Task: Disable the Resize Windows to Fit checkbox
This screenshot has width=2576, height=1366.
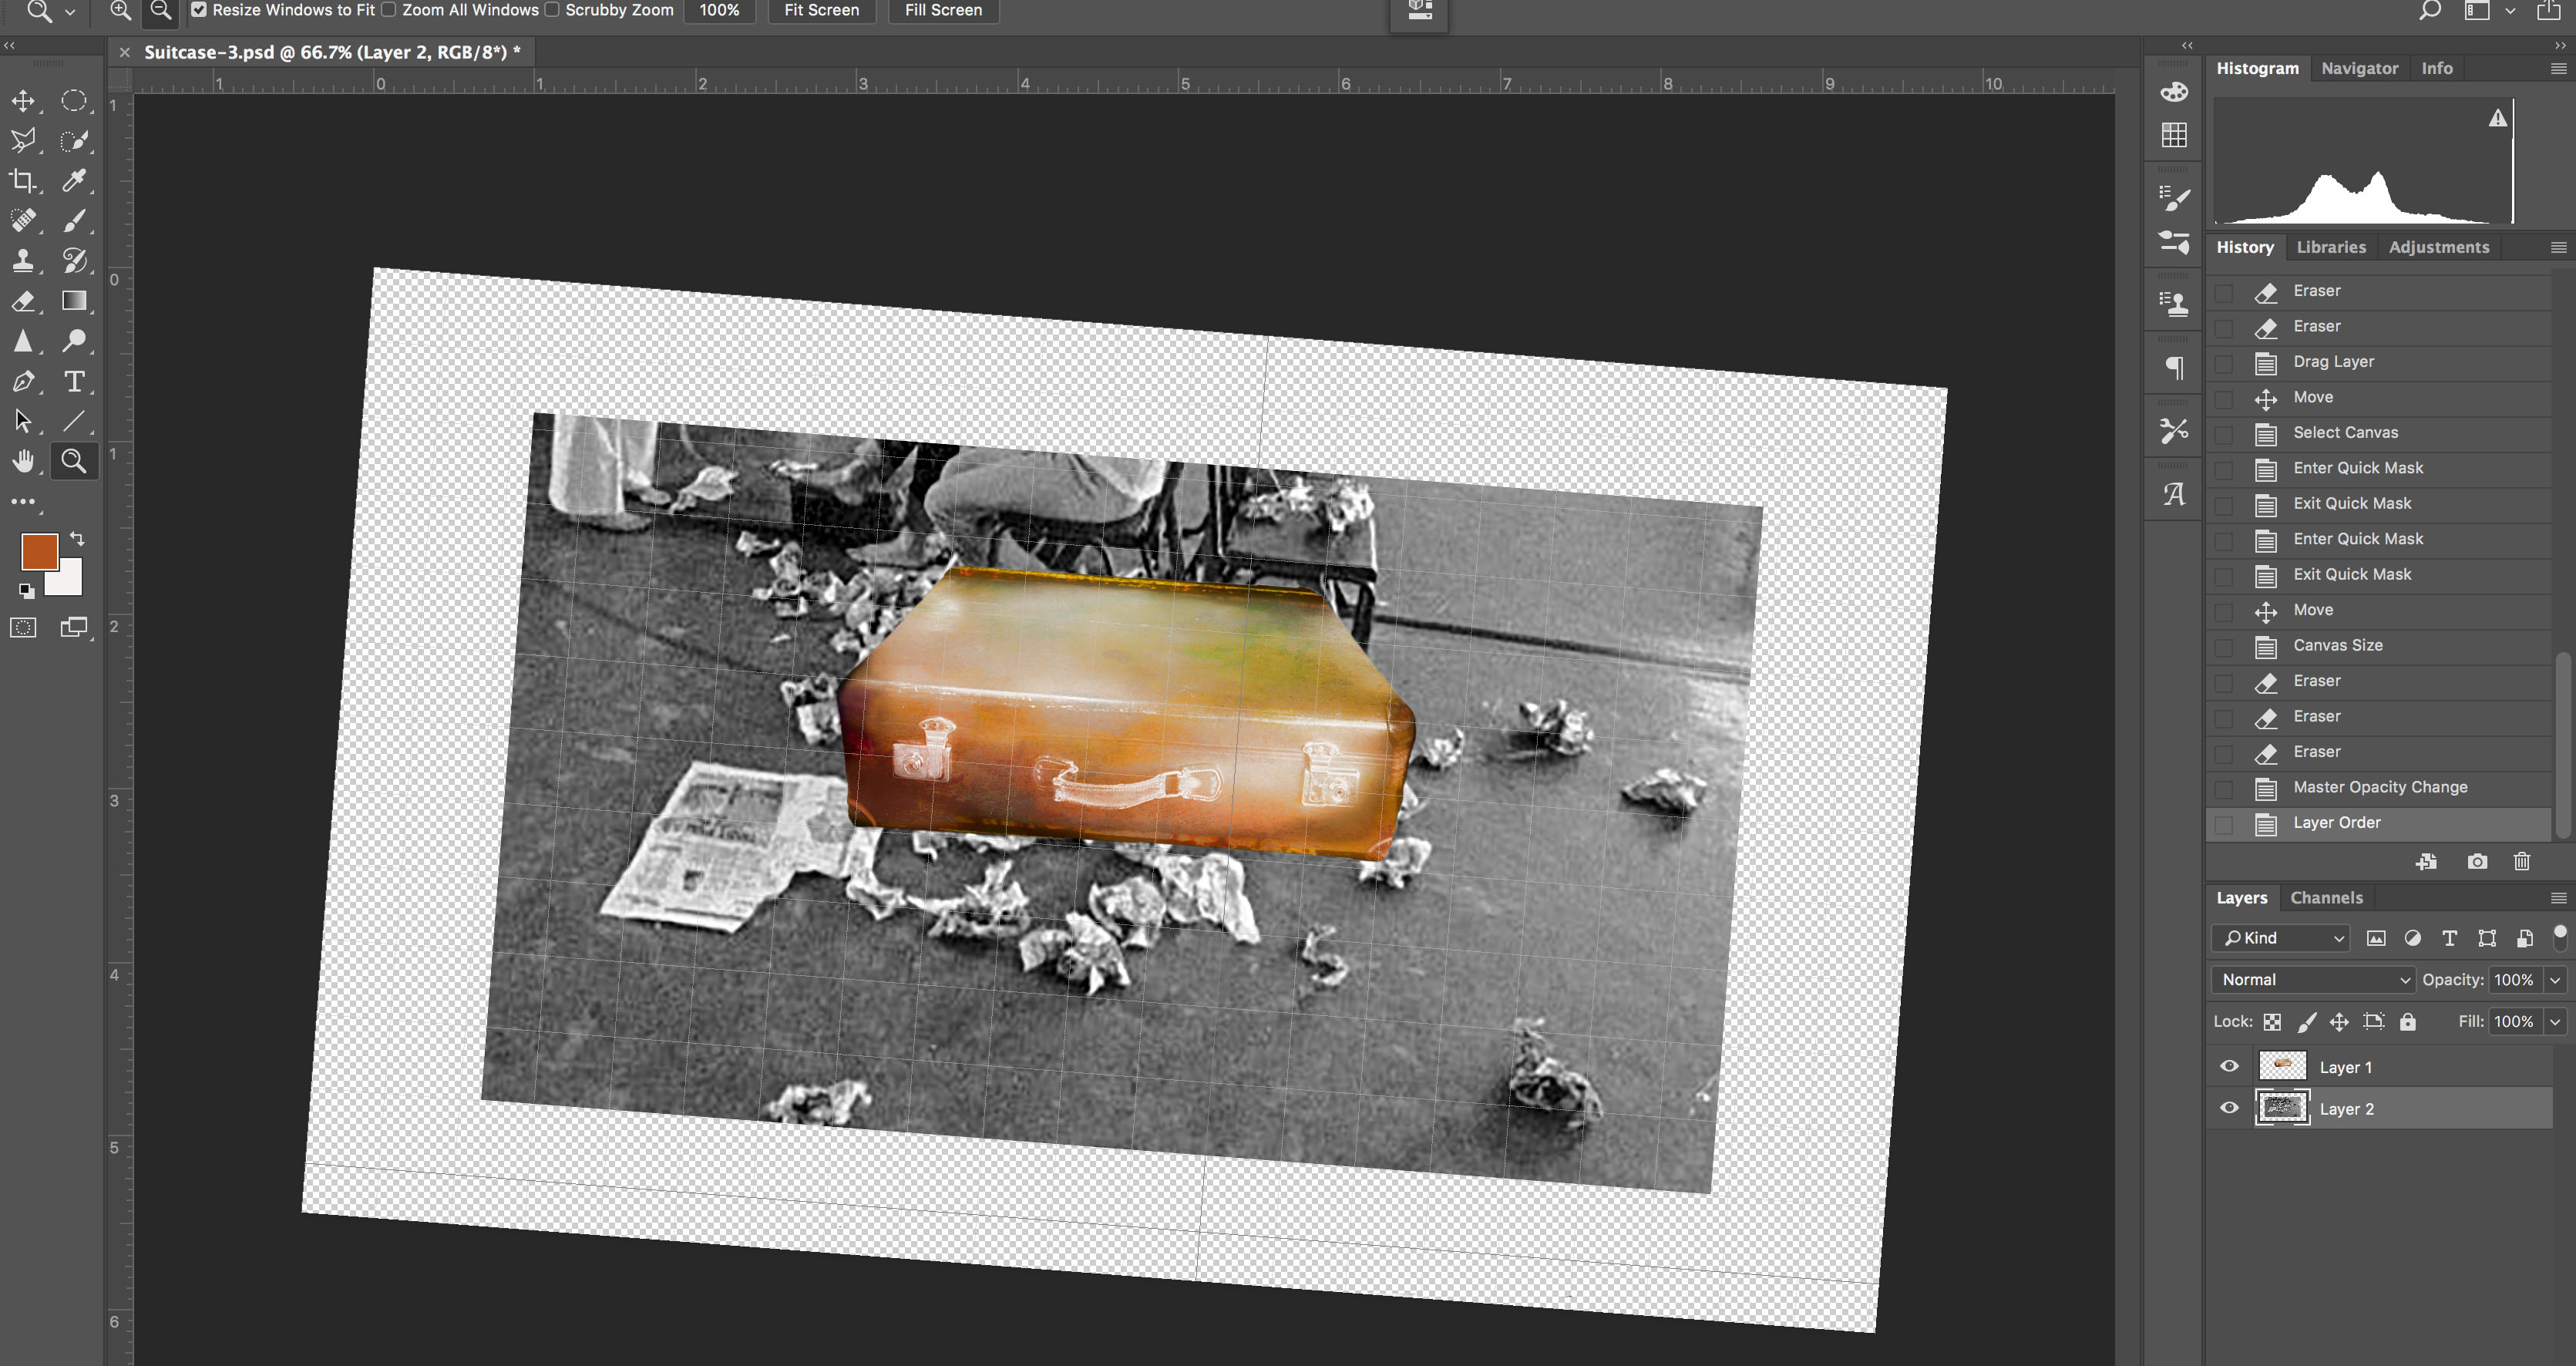Action: click(199, 10)
